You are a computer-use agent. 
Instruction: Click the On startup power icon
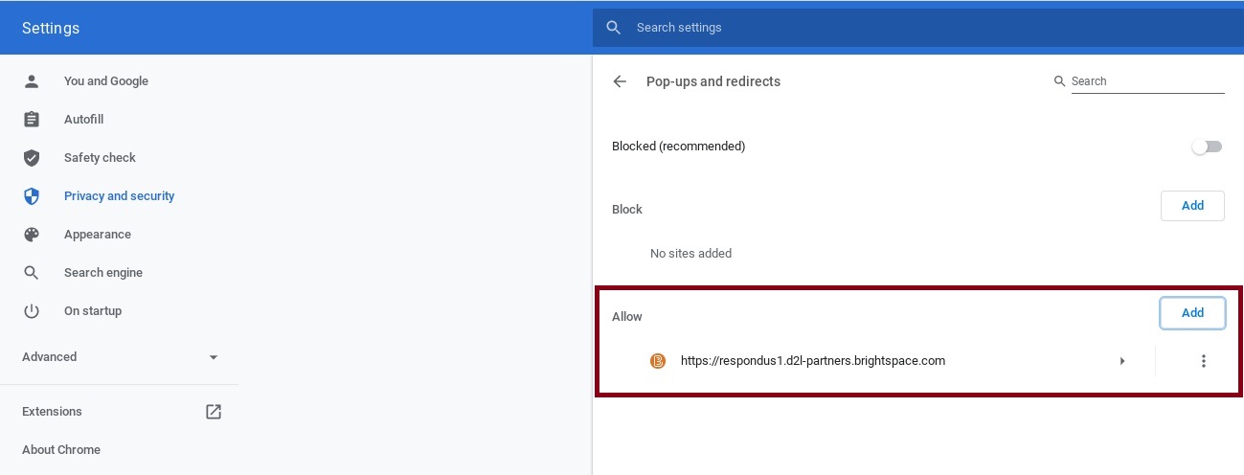click(x=32, y=311)
